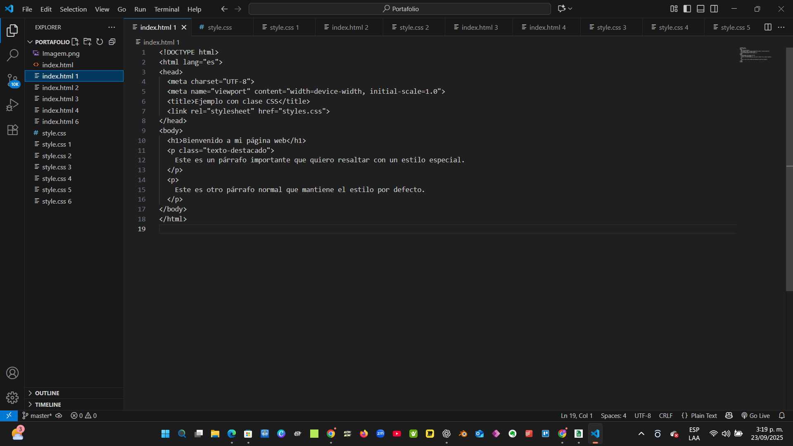Screen dimensions: 793x446
Task: Go to line via Ln 19, Col 1
Action: click(577, 415)
